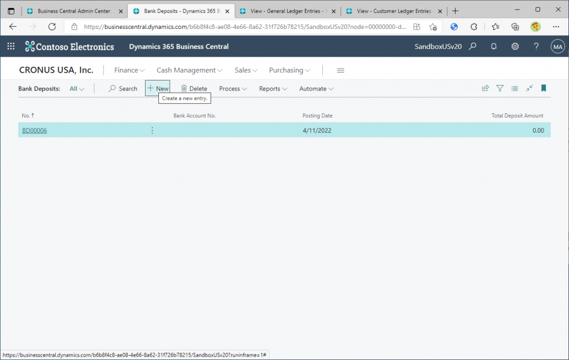
Task: Sort by the No. column header
Action: [x=28, y=116]
